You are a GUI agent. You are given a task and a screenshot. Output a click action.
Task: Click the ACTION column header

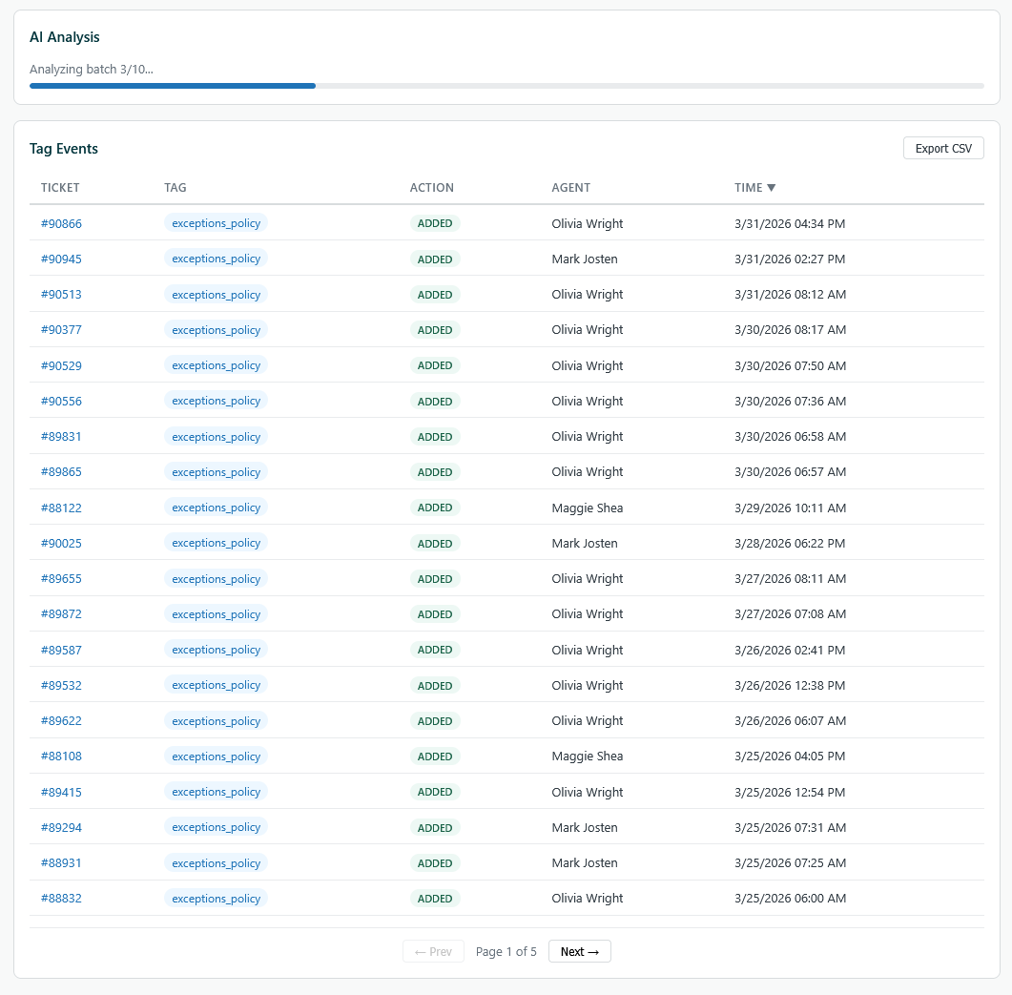[x=432, y=188]
